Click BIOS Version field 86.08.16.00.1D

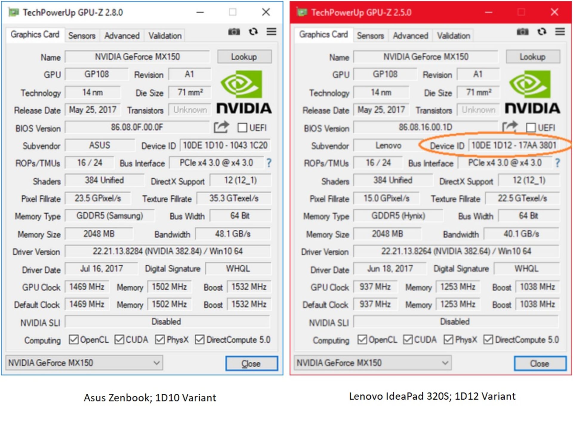tap(426, 127)
